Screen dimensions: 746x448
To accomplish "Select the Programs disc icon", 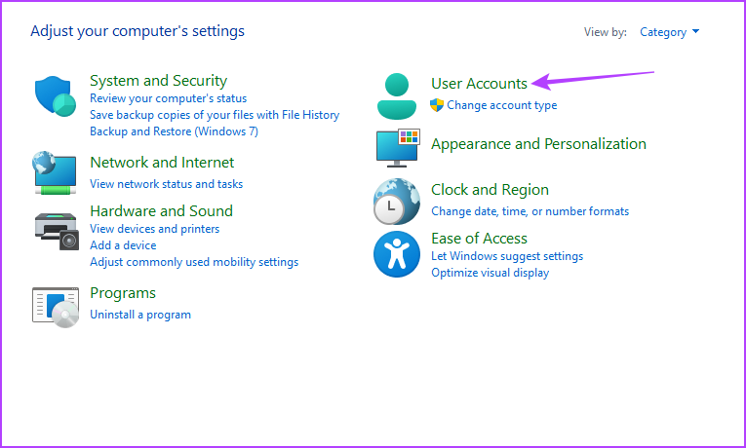I will (x=55, y=305).
